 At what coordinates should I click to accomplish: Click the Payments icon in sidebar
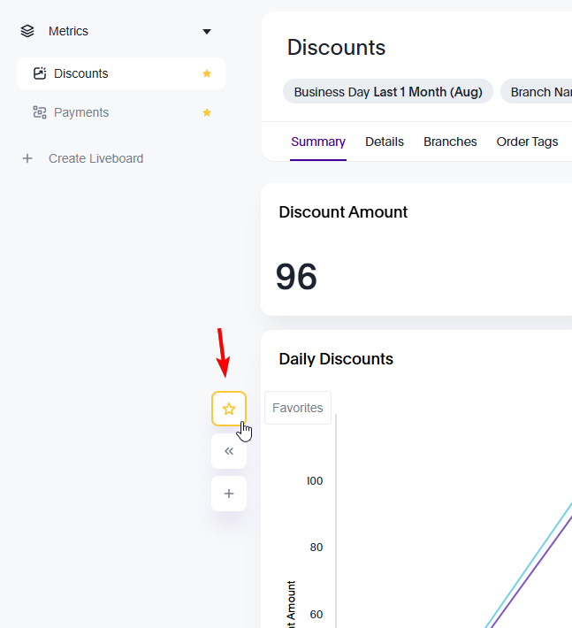tap(39, 112)
